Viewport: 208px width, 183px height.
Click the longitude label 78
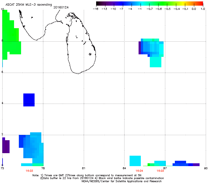[43, 168]
